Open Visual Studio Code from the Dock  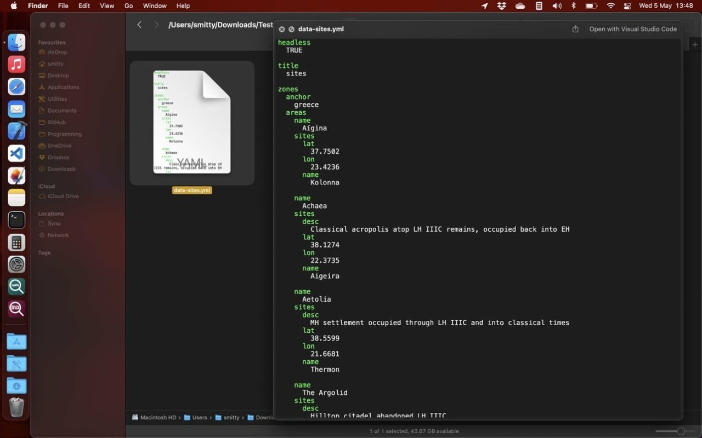pyautogui.click(x=16, y=153)
